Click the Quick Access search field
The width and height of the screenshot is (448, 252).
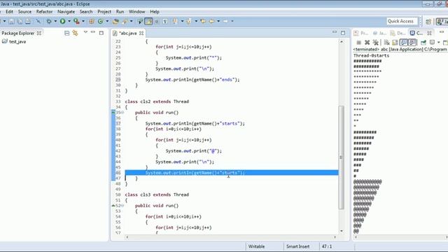coord(402,22)
